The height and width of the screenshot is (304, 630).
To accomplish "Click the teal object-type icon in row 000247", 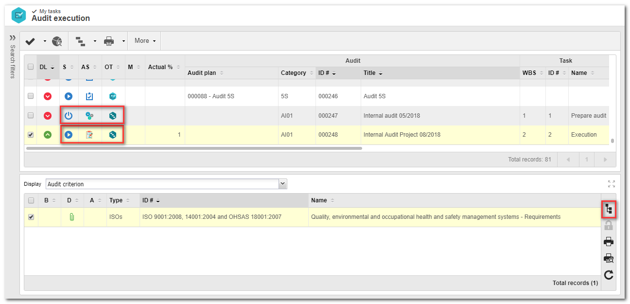I will point(113,116).
